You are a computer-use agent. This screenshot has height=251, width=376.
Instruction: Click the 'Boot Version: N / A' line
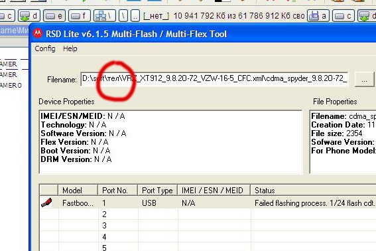click(x=76, y=151)
